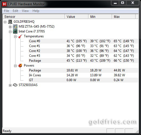Collapse the GOLDFRIESHQ root node
The width and height of the screenshot is (141, 135).
pos(5,22)
